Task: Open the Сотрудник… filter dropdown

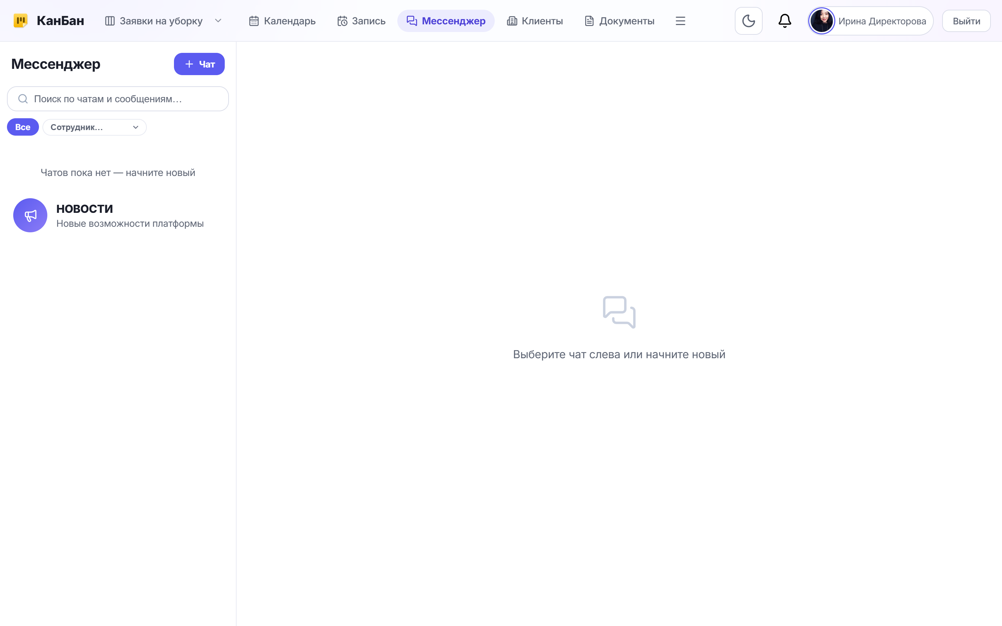Action: point(94,127)
